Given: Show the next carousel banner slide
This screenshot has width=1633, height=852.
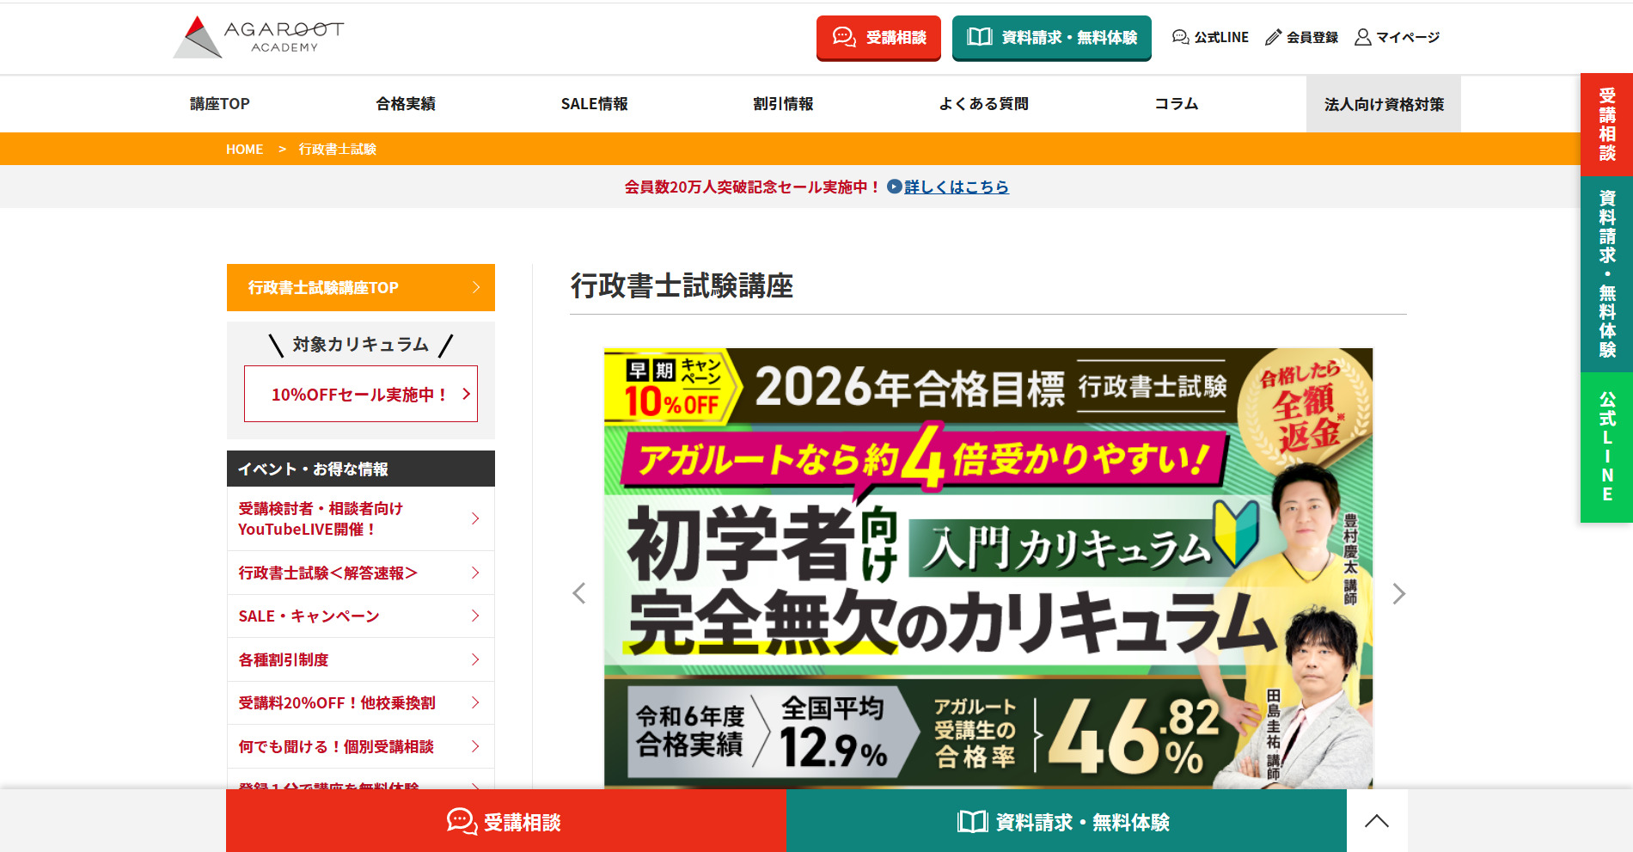Looking at the screenshot, I should coord(1398,593).
